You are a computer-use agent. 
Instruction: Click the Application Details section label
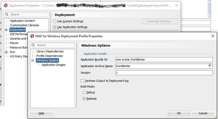coord(95,54)
